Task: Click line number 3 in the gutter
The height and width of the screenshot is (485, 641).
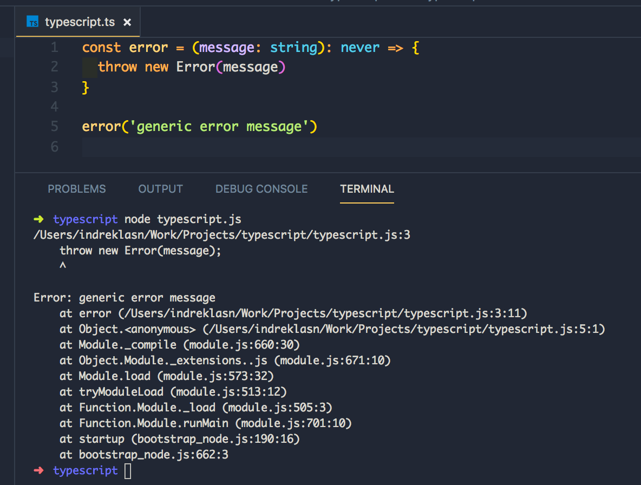Action: pyautogui.click(x=55, y=87)
